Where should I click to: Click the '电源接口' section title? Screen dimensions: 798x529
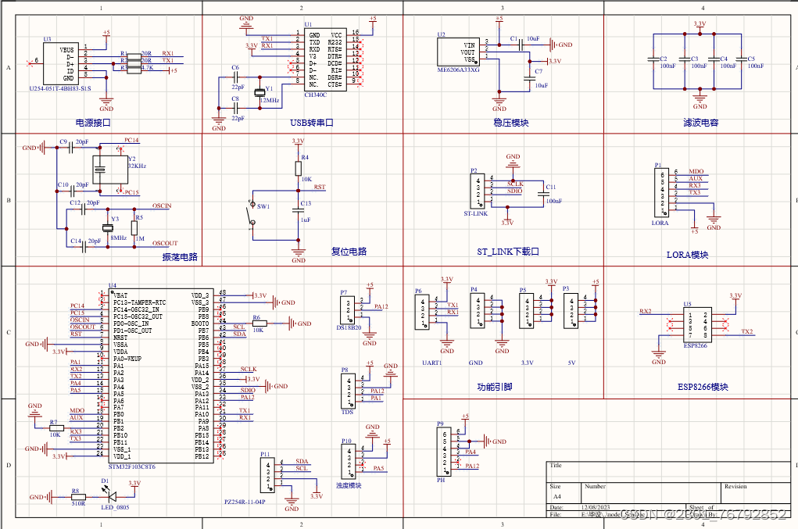click(93, 123)
